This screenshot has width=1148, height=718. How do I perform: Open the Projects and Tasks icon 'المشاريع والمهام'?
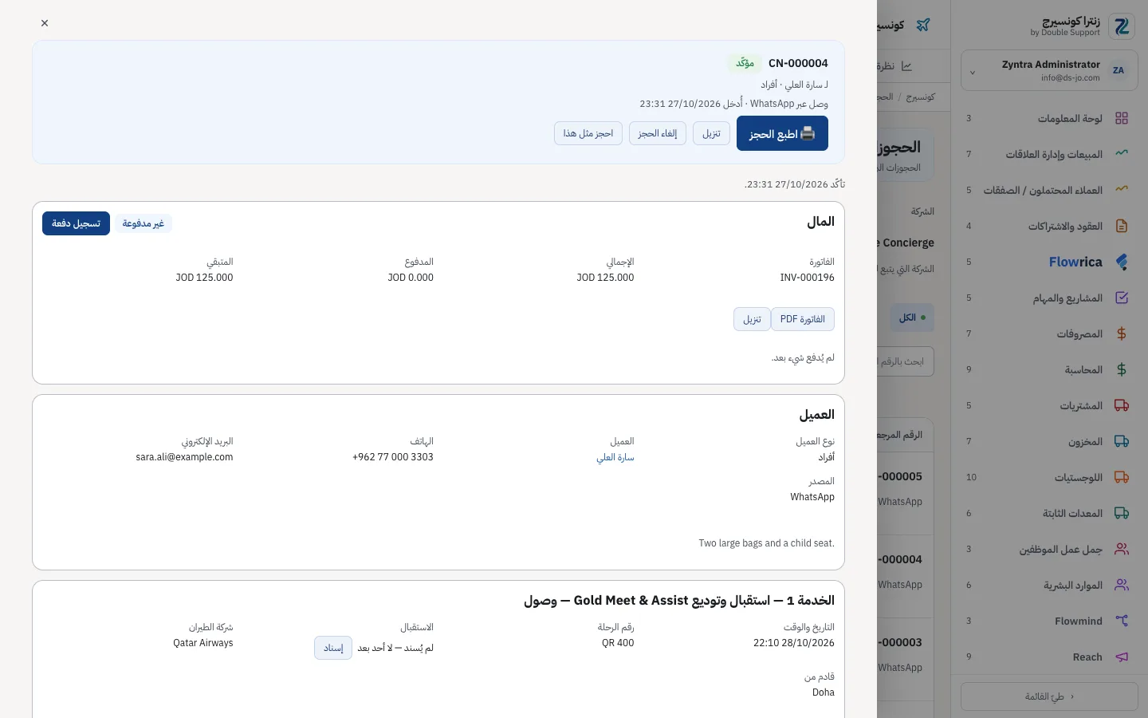1122,298
